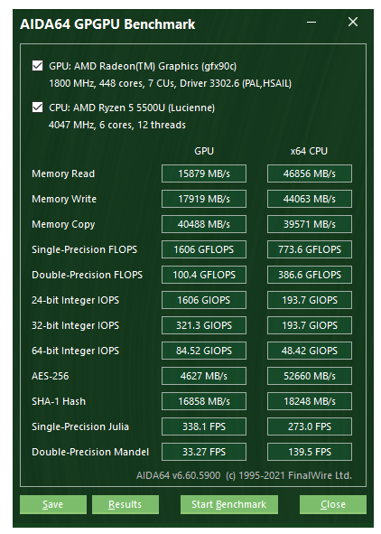Click the Save button
Viewport: 381px width, 534px height.
pos(53,504)
